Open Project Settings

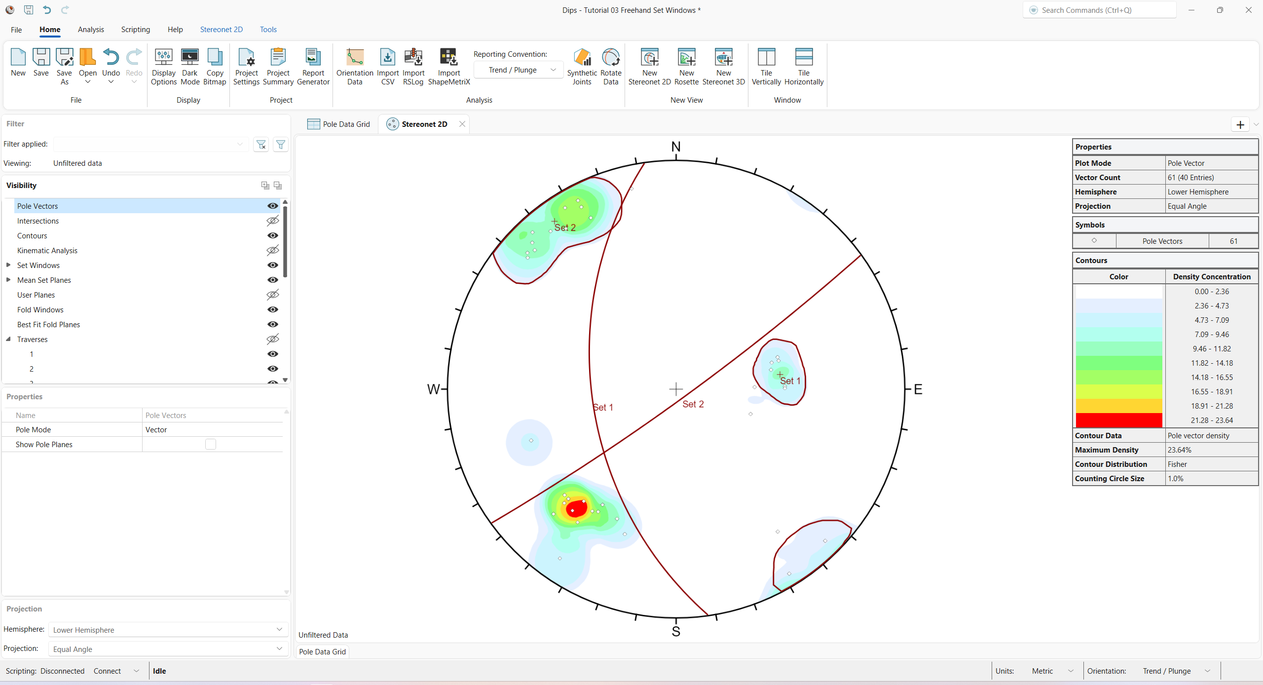point(246,66)
